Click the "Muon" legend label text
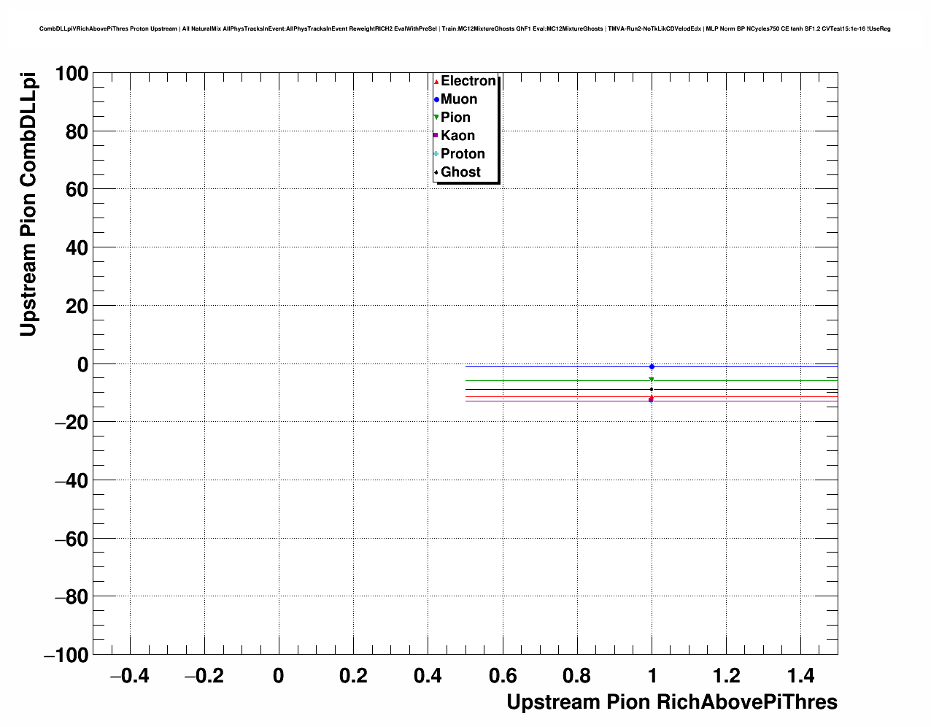The height and width of the screenshot is (727, 931). 459,99
